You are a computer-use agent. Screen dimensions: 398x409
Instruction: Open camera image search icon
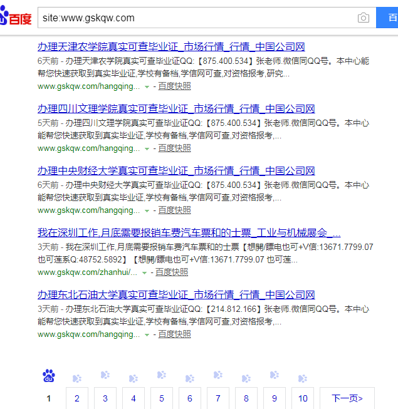[x=364, y=18]
